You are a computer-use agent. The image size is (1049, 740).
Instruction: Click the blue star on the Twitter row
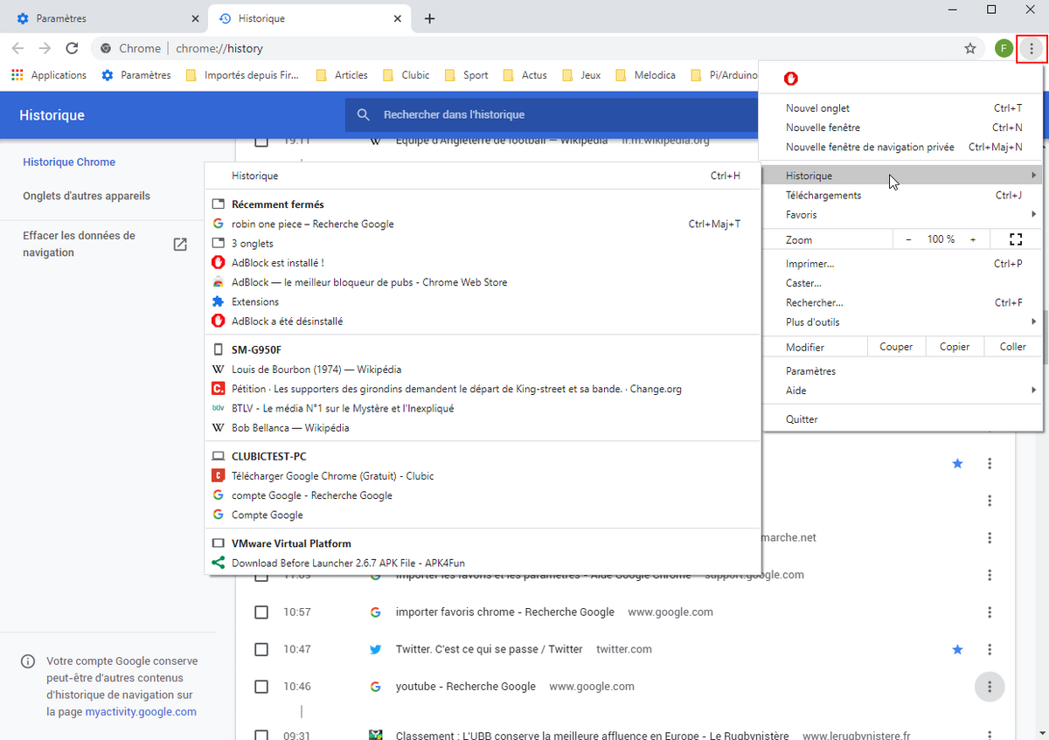(x=957, y=649)
